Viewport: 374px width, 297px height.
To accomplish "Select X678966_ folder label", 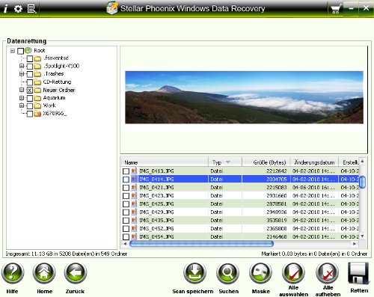I will tap(55, 114).
